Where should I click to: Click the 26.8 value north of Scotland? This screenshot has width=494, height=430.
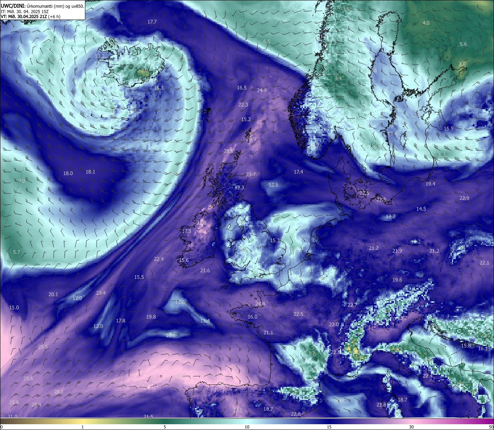click(x=228, y=151)
